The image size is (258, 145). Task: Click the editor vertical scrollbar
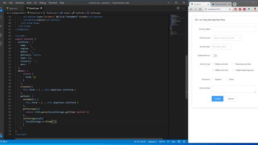[186, 77]
